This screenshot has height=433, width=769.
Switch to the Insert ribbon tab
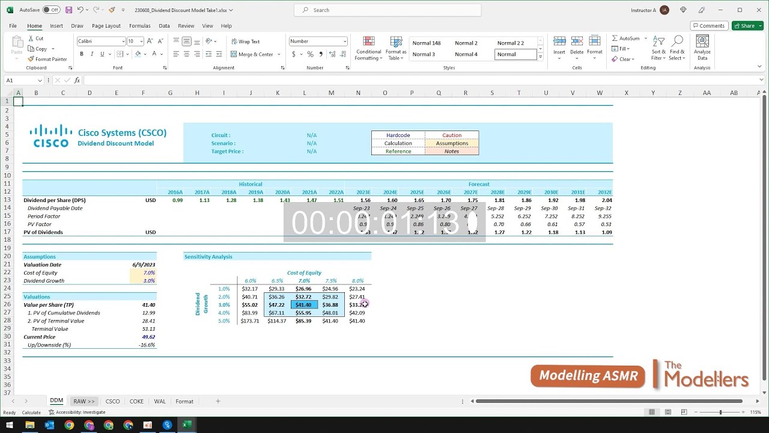[56, 26]
